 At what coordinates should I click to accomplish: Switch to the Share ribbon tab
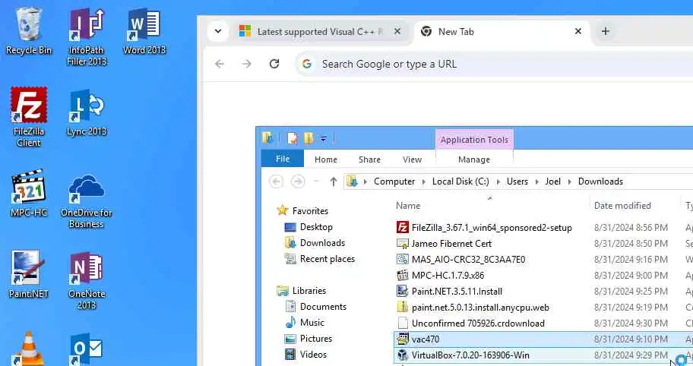pos(369,159)
